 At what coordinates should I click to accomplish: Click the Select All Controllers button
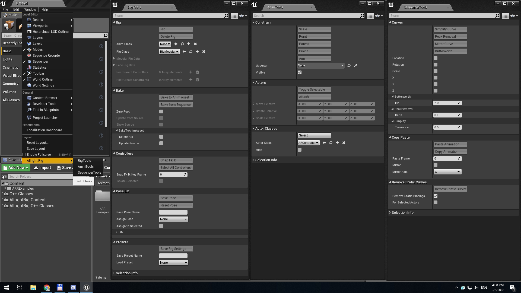pos(175,167)
